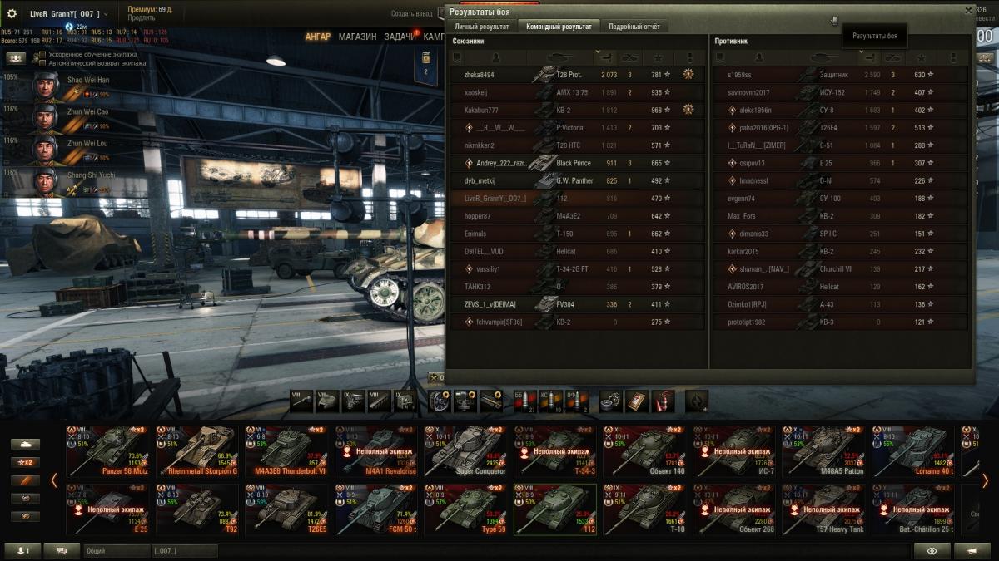The width and height of the screenshot is (999, 561).
Task: Sort allies by platoon column header
Action: (457, 57)
